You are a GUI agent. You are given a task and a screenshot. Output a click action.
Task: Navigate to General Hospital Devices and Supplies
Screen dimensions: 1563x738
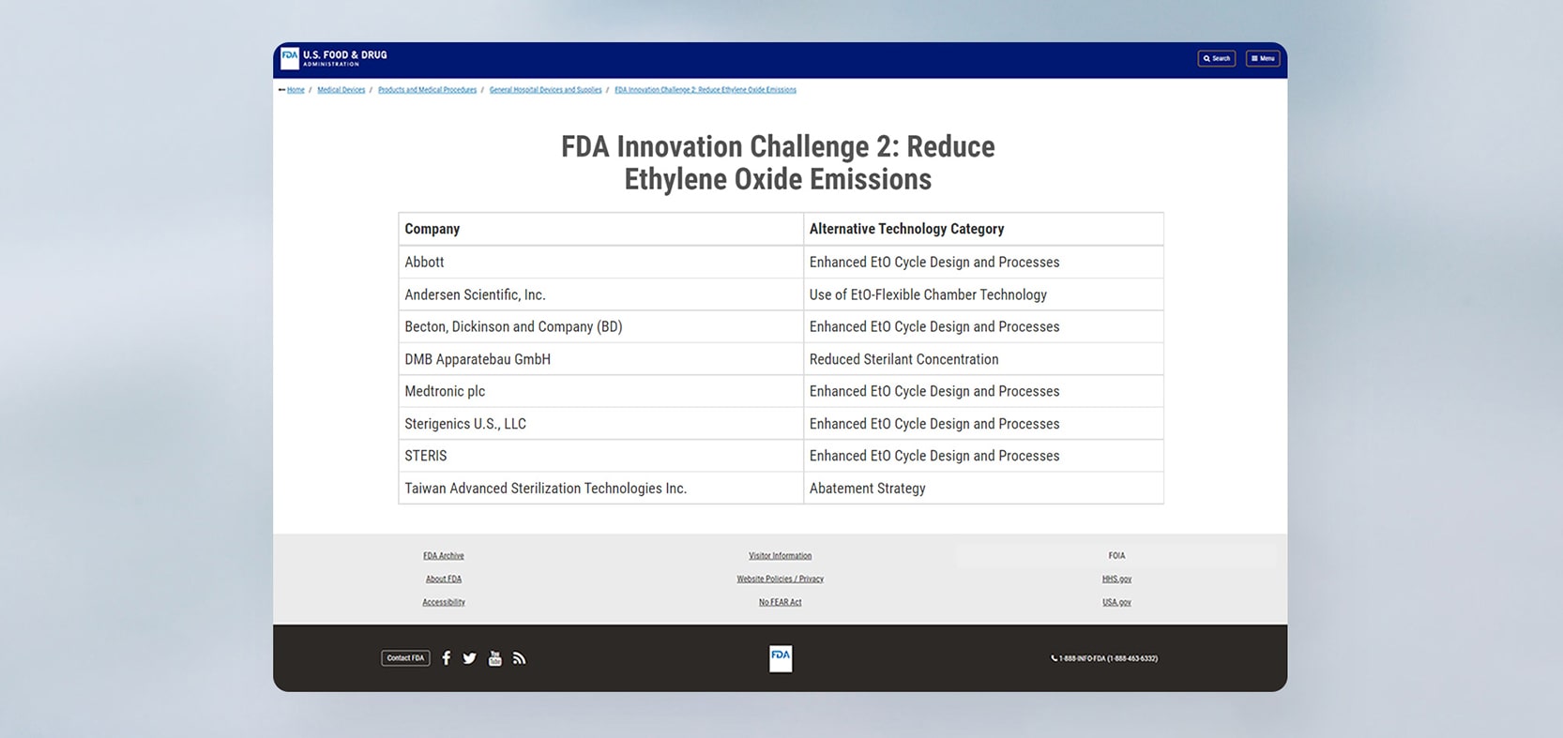[545, 90]
